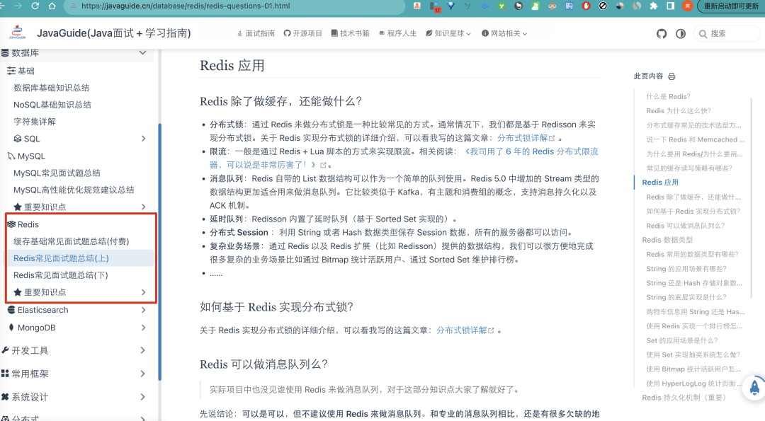This screenshot has height=421, width=765.
Task: Open 面试指南 in the top navigation
Action: (x=256, y=34)
